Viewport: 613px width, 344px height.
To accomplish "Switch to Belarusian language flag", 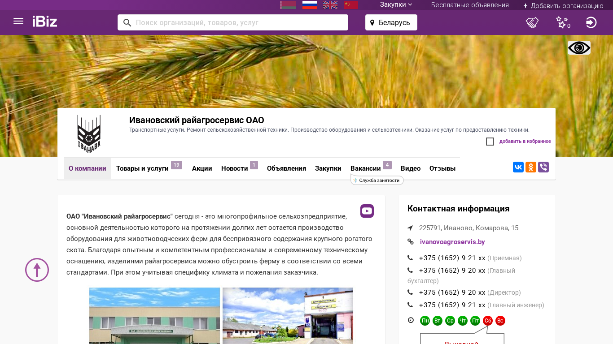I will pos(288,5).
